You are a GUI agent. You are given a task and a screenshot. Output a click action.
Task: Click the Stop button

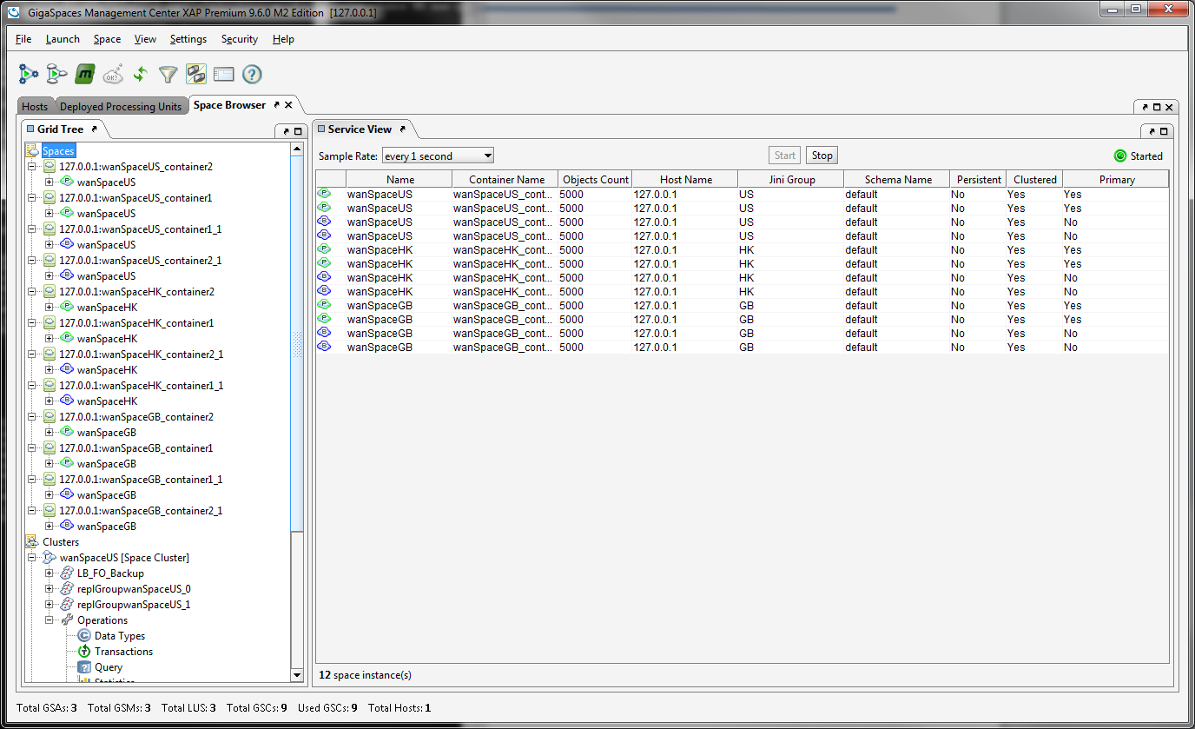coord(822,156)
